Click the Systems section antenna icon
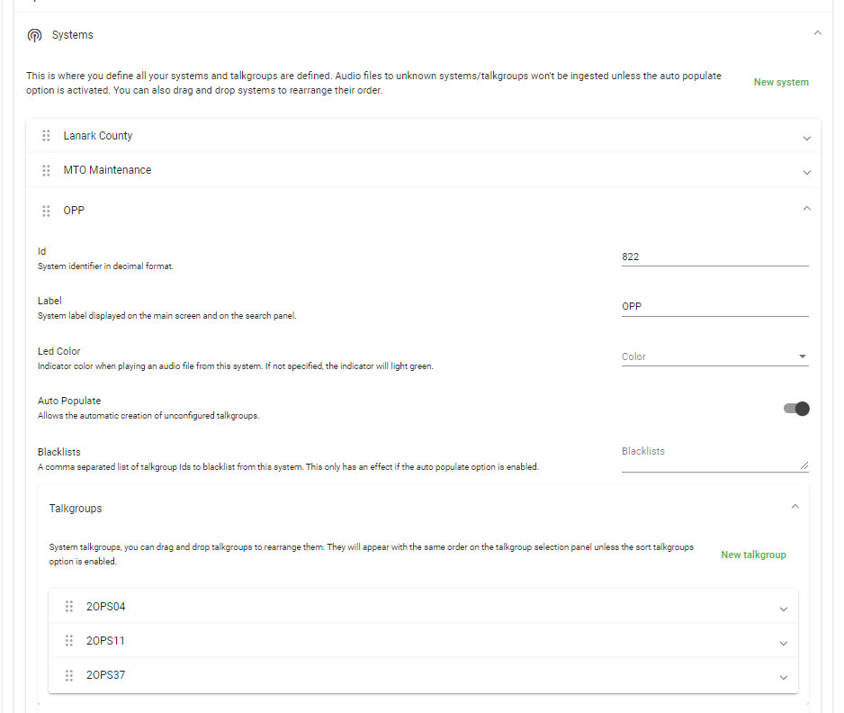The width and height of the screenshot is (844, 713). (34, 34)
